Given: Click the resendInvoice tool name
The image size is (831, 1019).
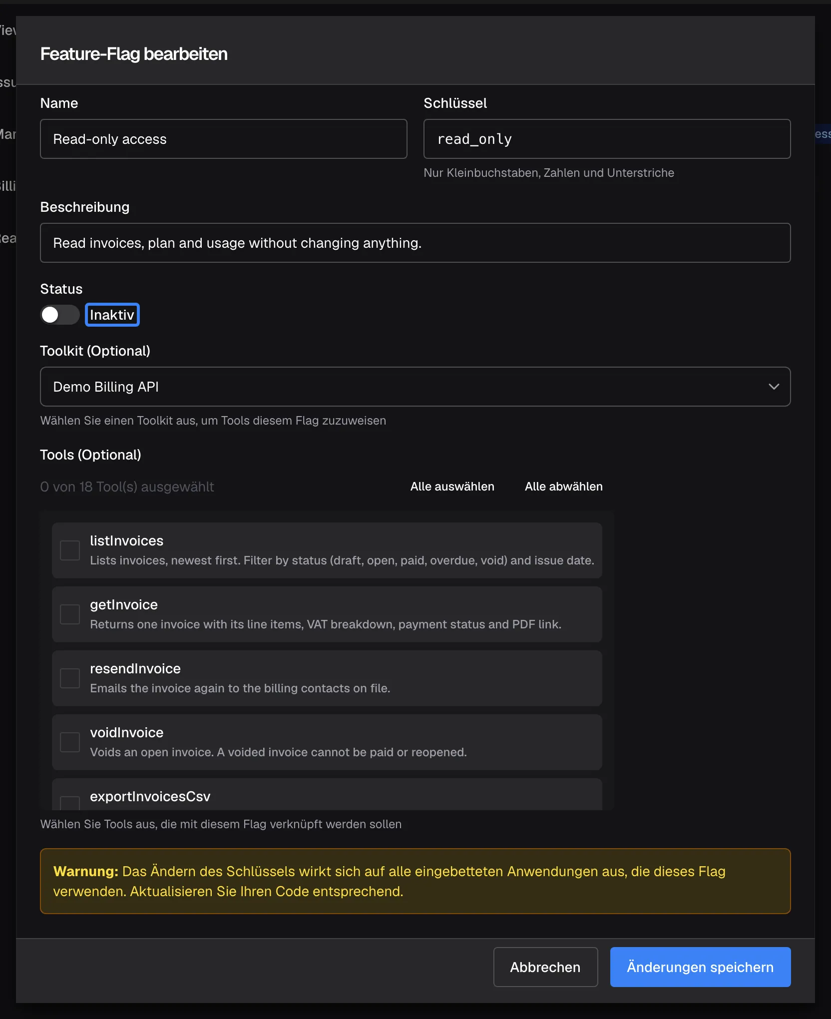Looking at the screenshot, I should click(135, 668).
